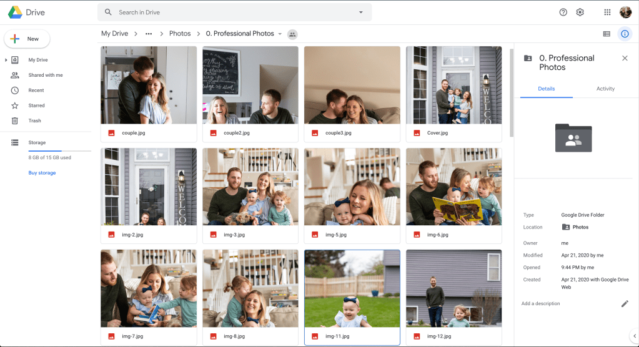Toggle the view details info button

click(625, 34)
